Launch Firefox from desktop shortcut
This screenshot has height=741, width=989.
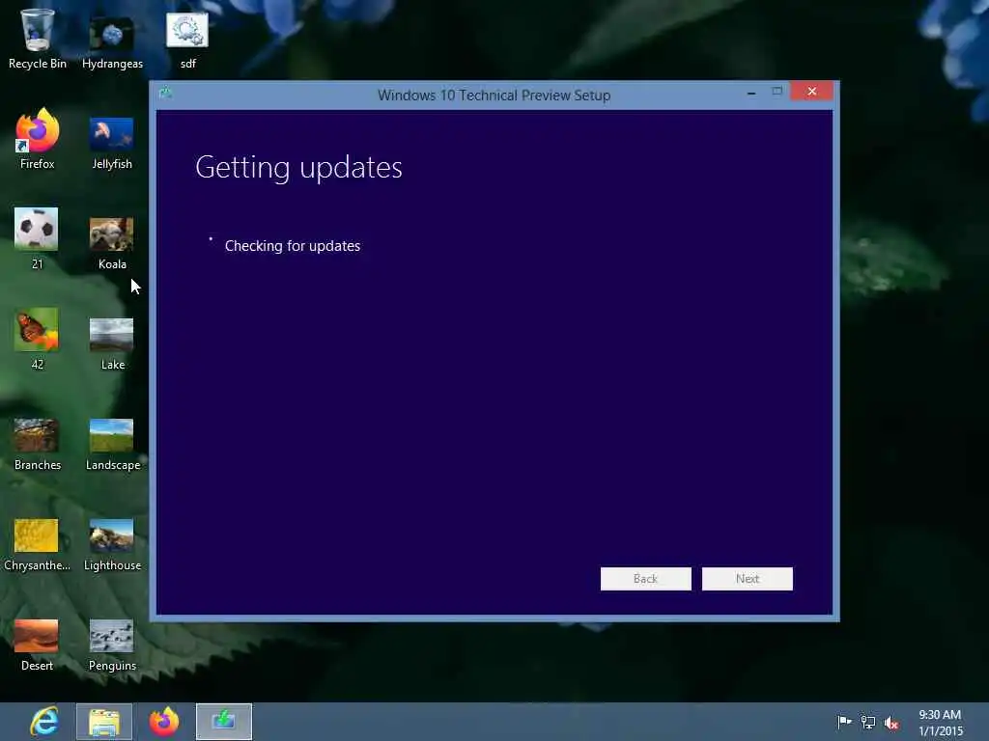click(38, 139)
